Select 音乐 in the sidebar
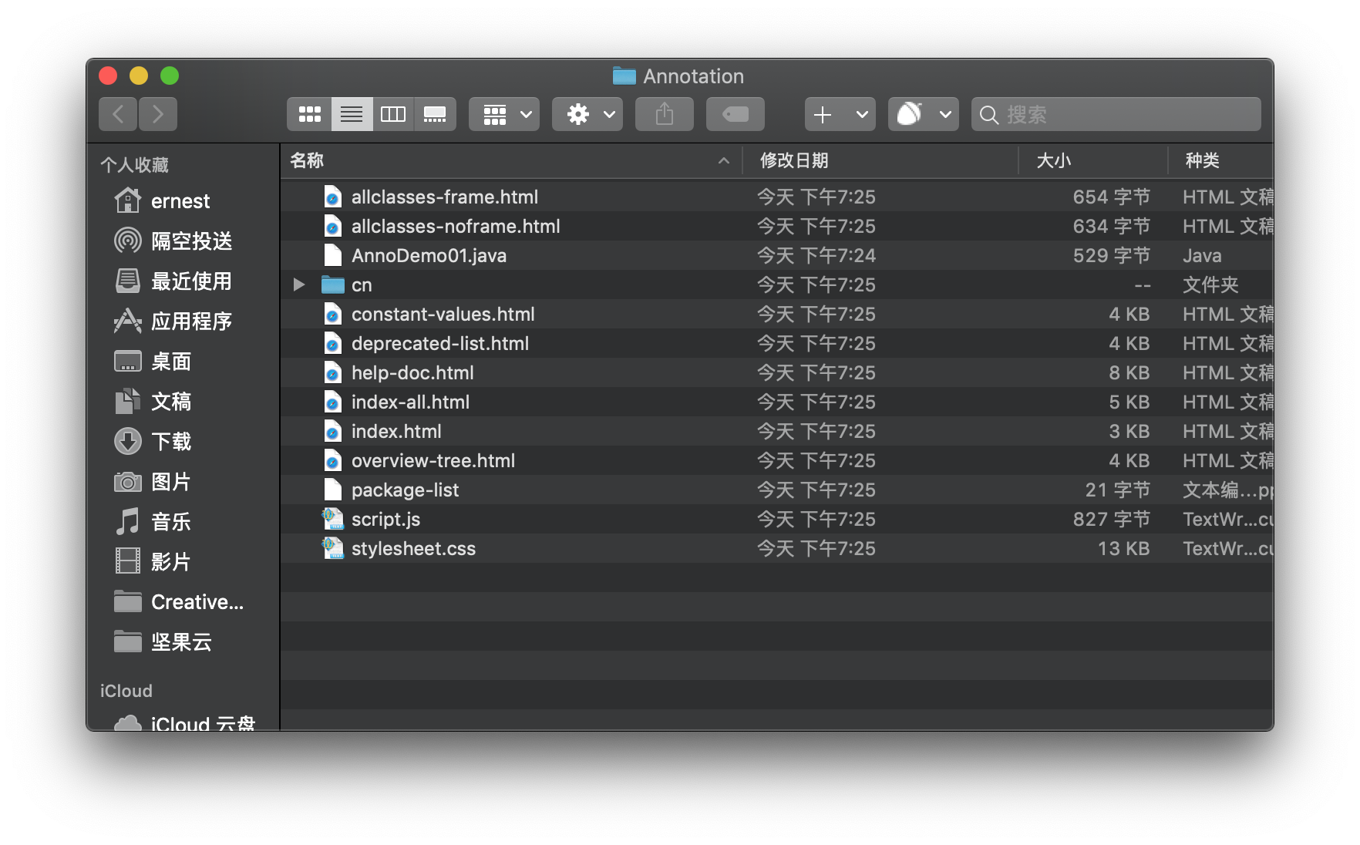 183,522
